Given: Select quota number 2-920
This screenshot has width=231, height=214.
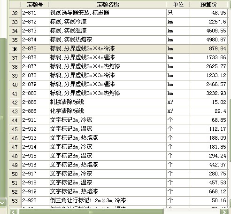Looking at the screenshot, I should click(x=35, y=201).
